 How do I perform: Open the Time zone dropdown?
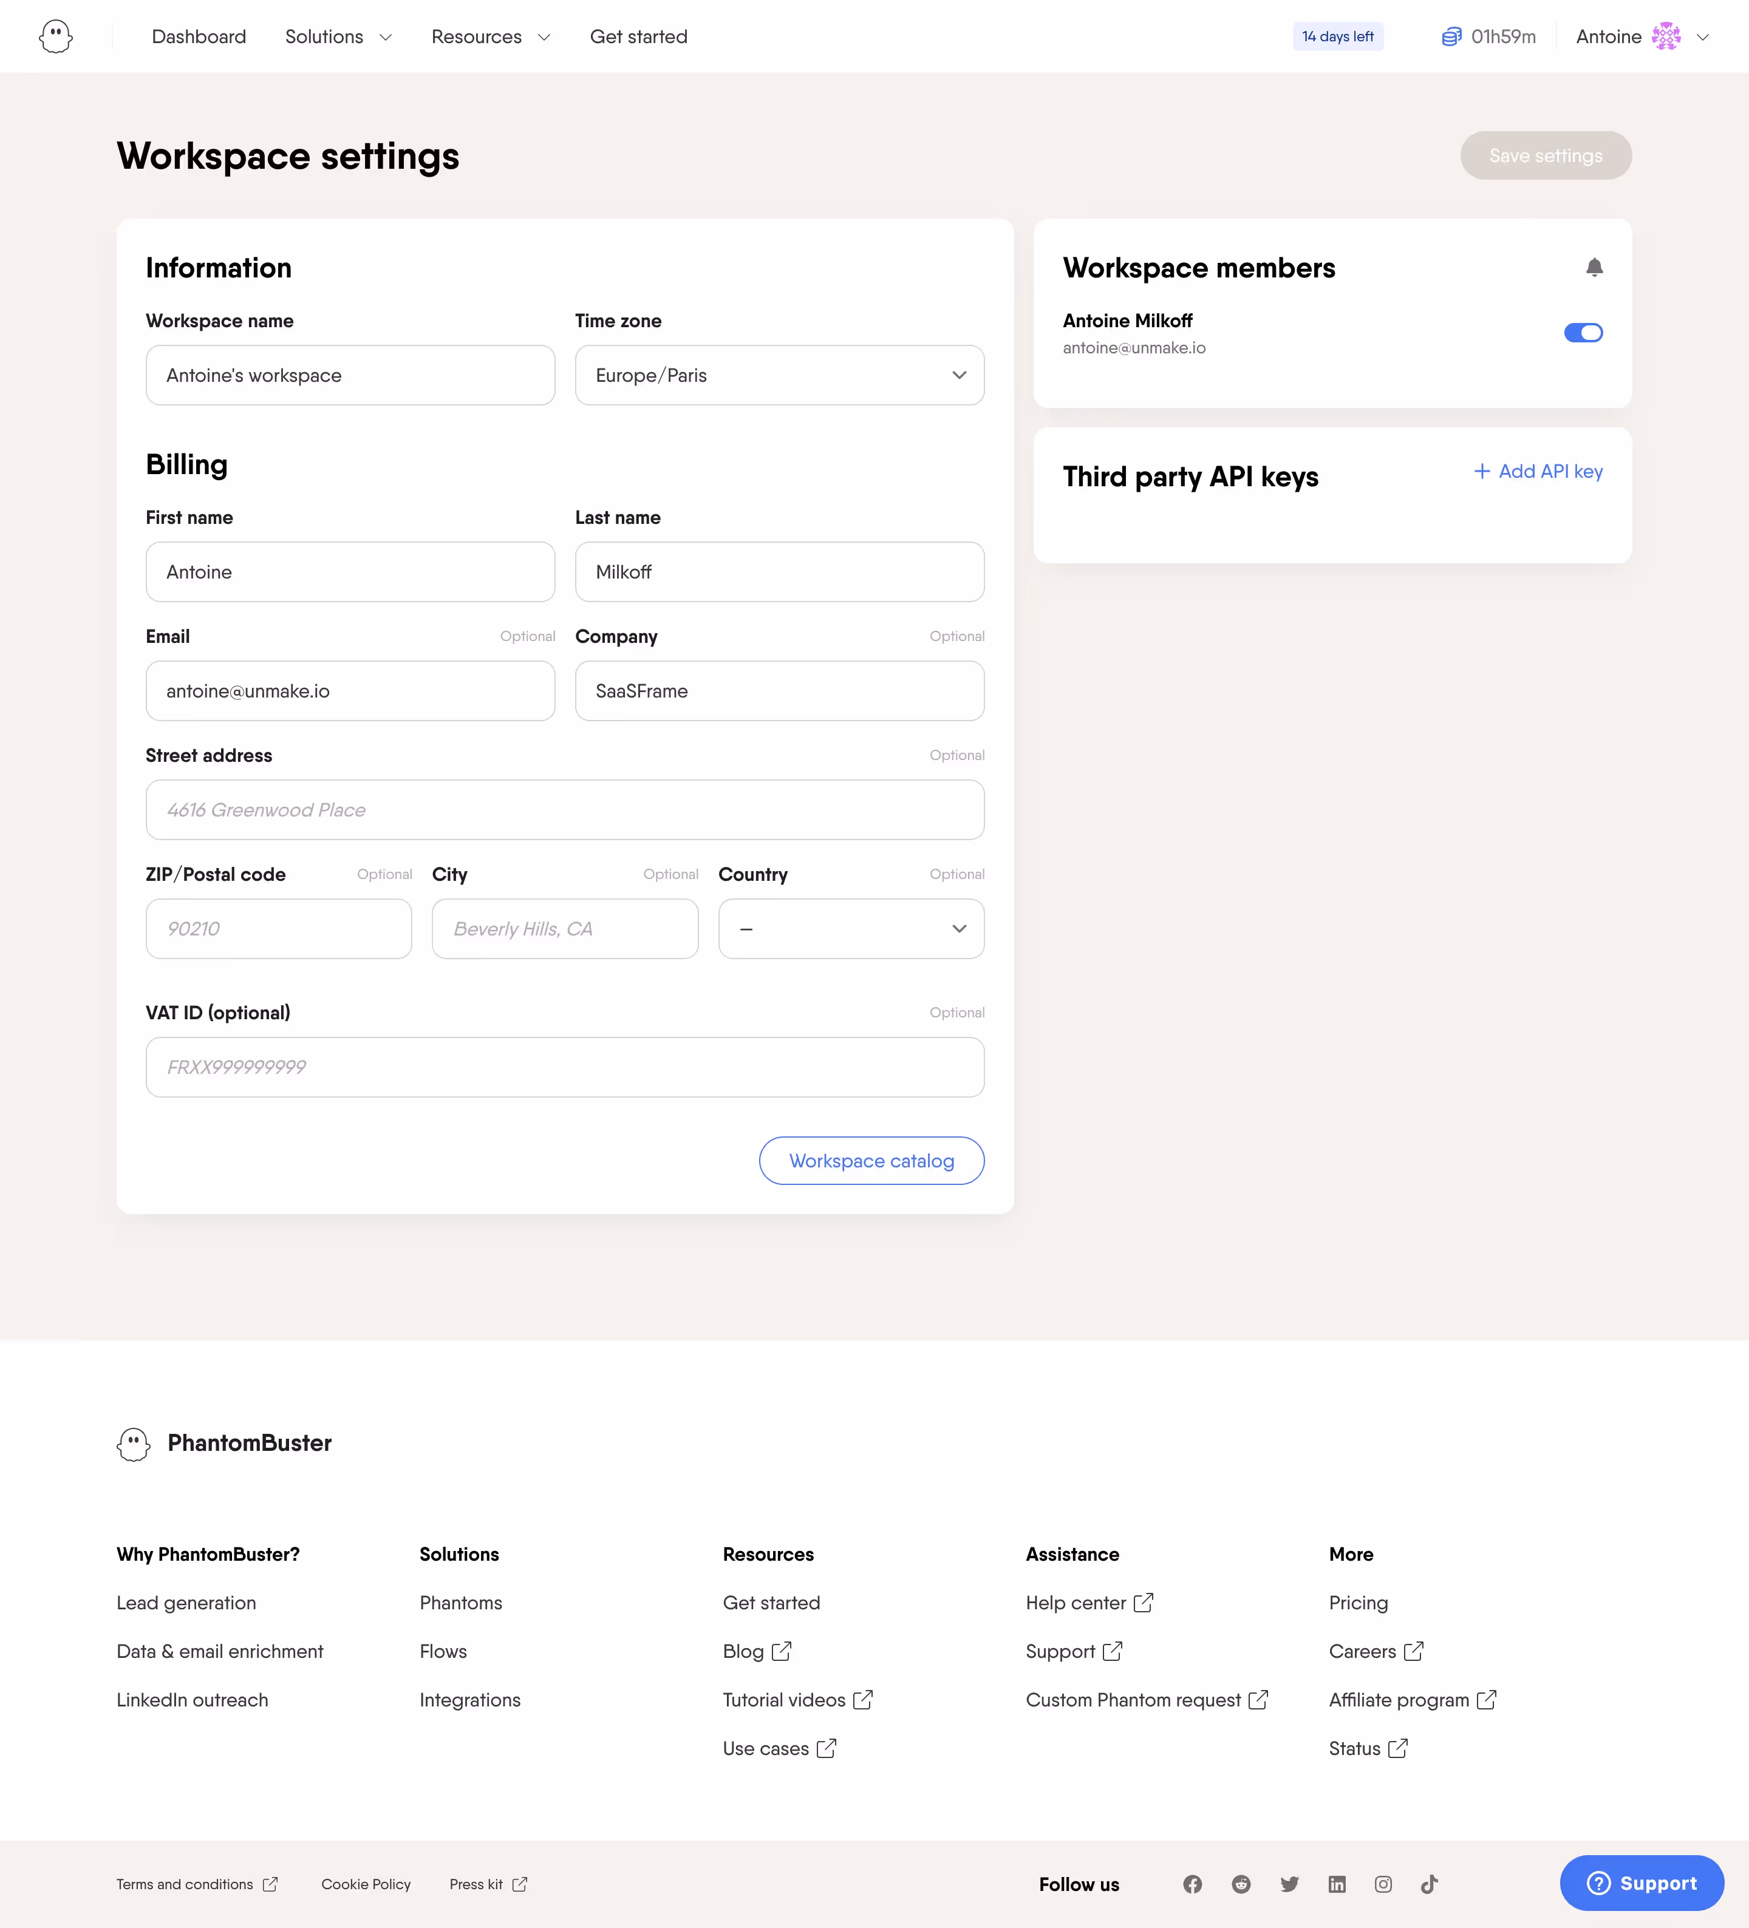(779, 375)
